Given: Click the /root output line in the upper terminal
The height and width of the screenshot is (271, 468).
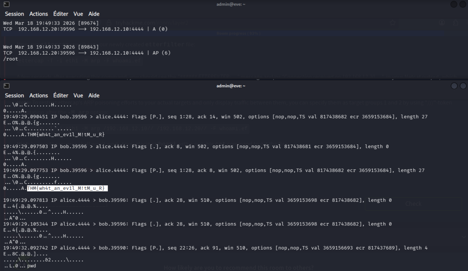Looking at the screenshot, I should point(11,59).
